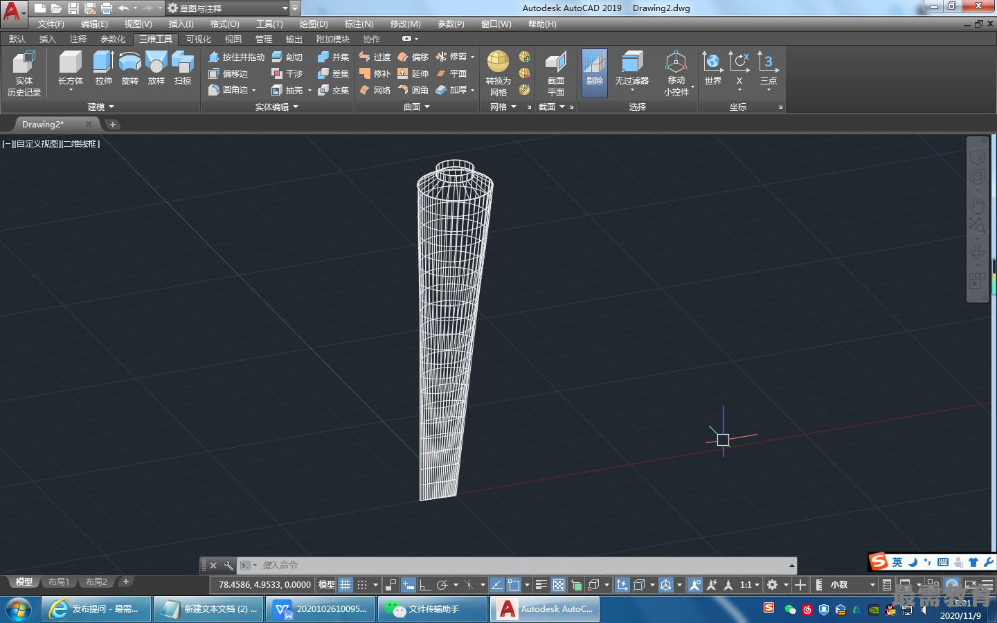Toggle lineweight display in status bar

pyautogui.click(x=541, y=585)
